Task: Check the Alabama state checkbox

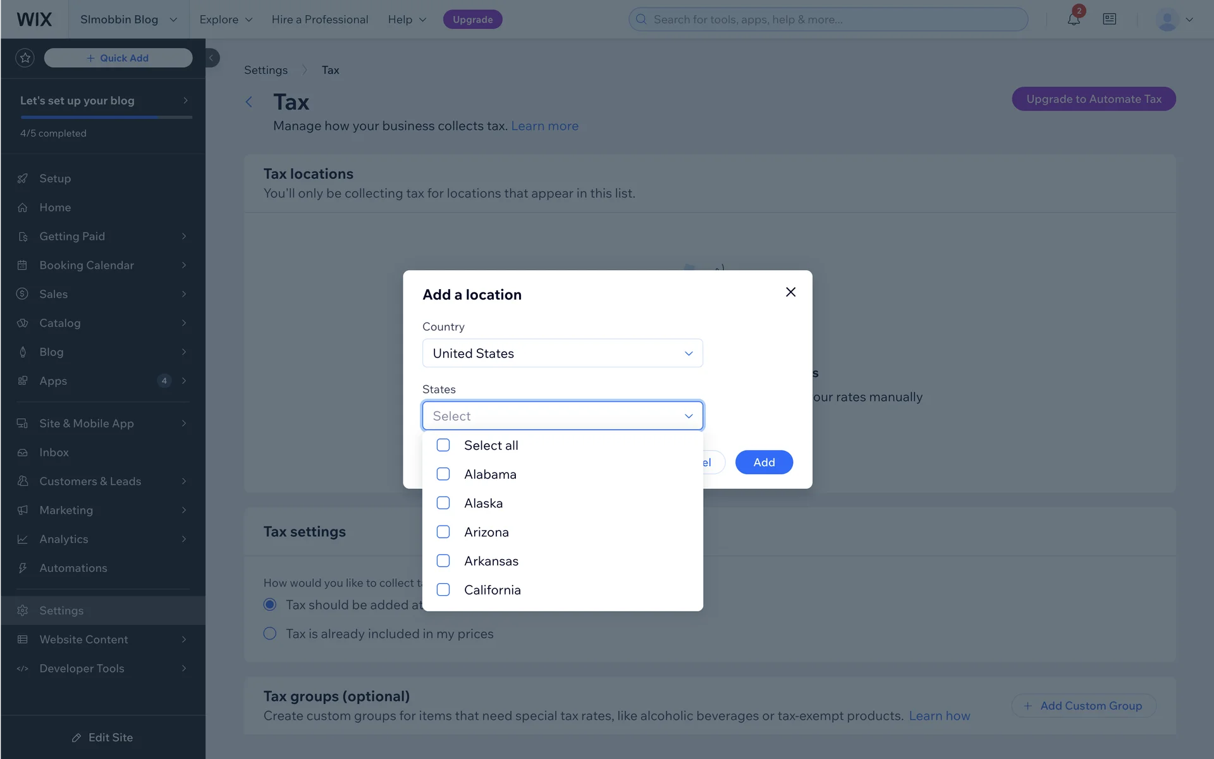Action: click(443, 474)
